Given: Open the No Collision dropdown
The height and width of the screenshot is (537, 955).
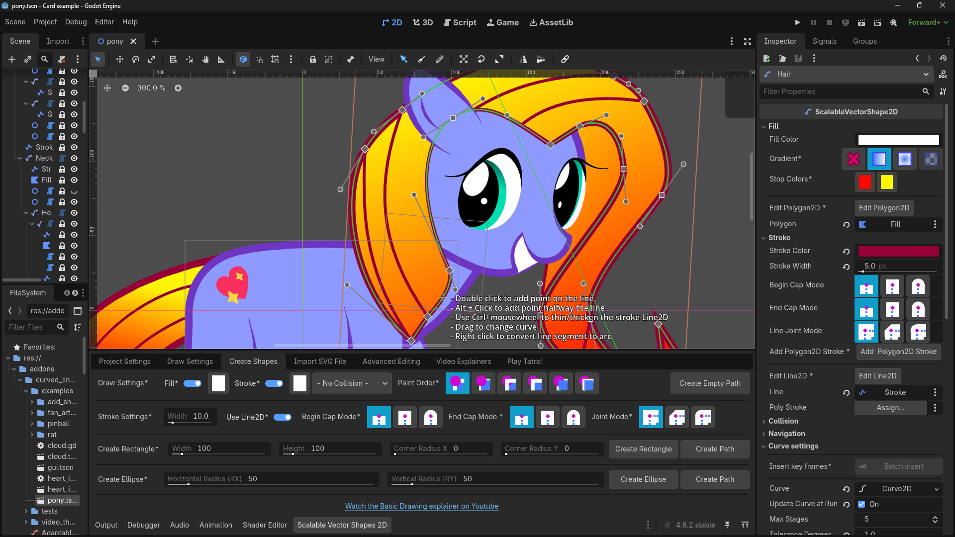Looking at the screenshot, I should (353, 383).
